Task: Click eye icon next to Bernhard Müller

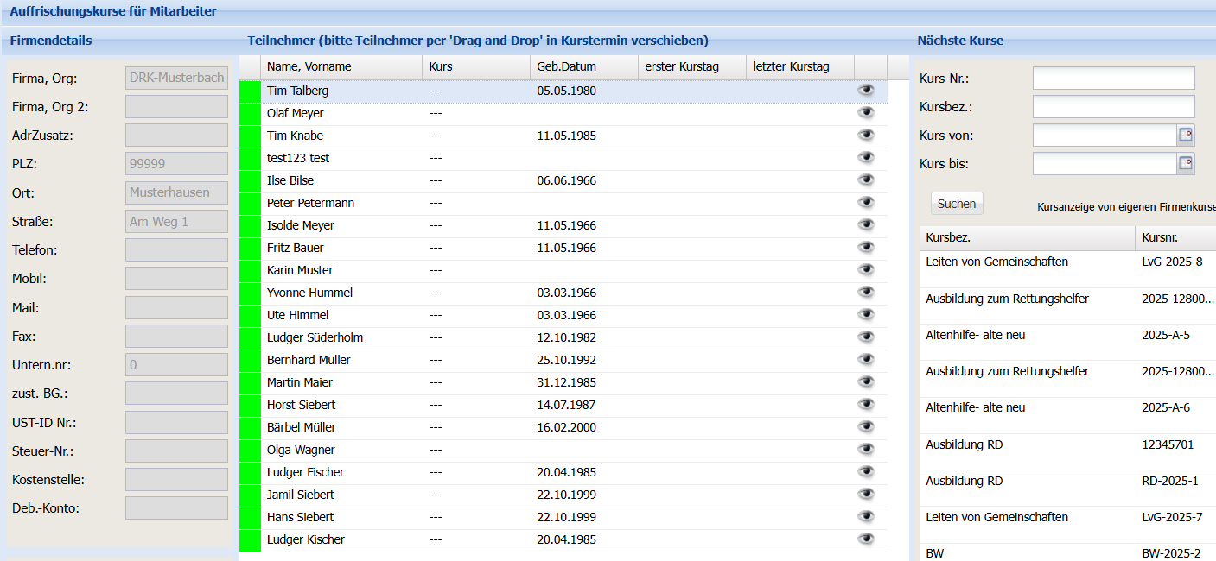Action: point(866,359)
